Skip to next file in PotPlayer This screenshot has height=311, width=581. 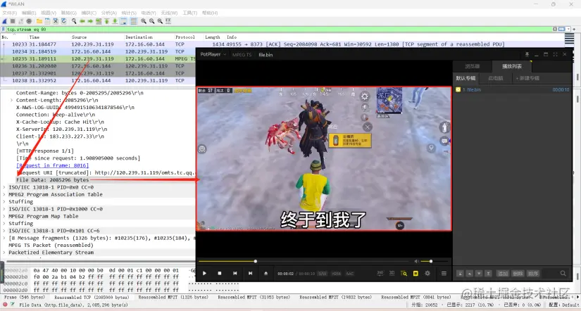[251, 273]
